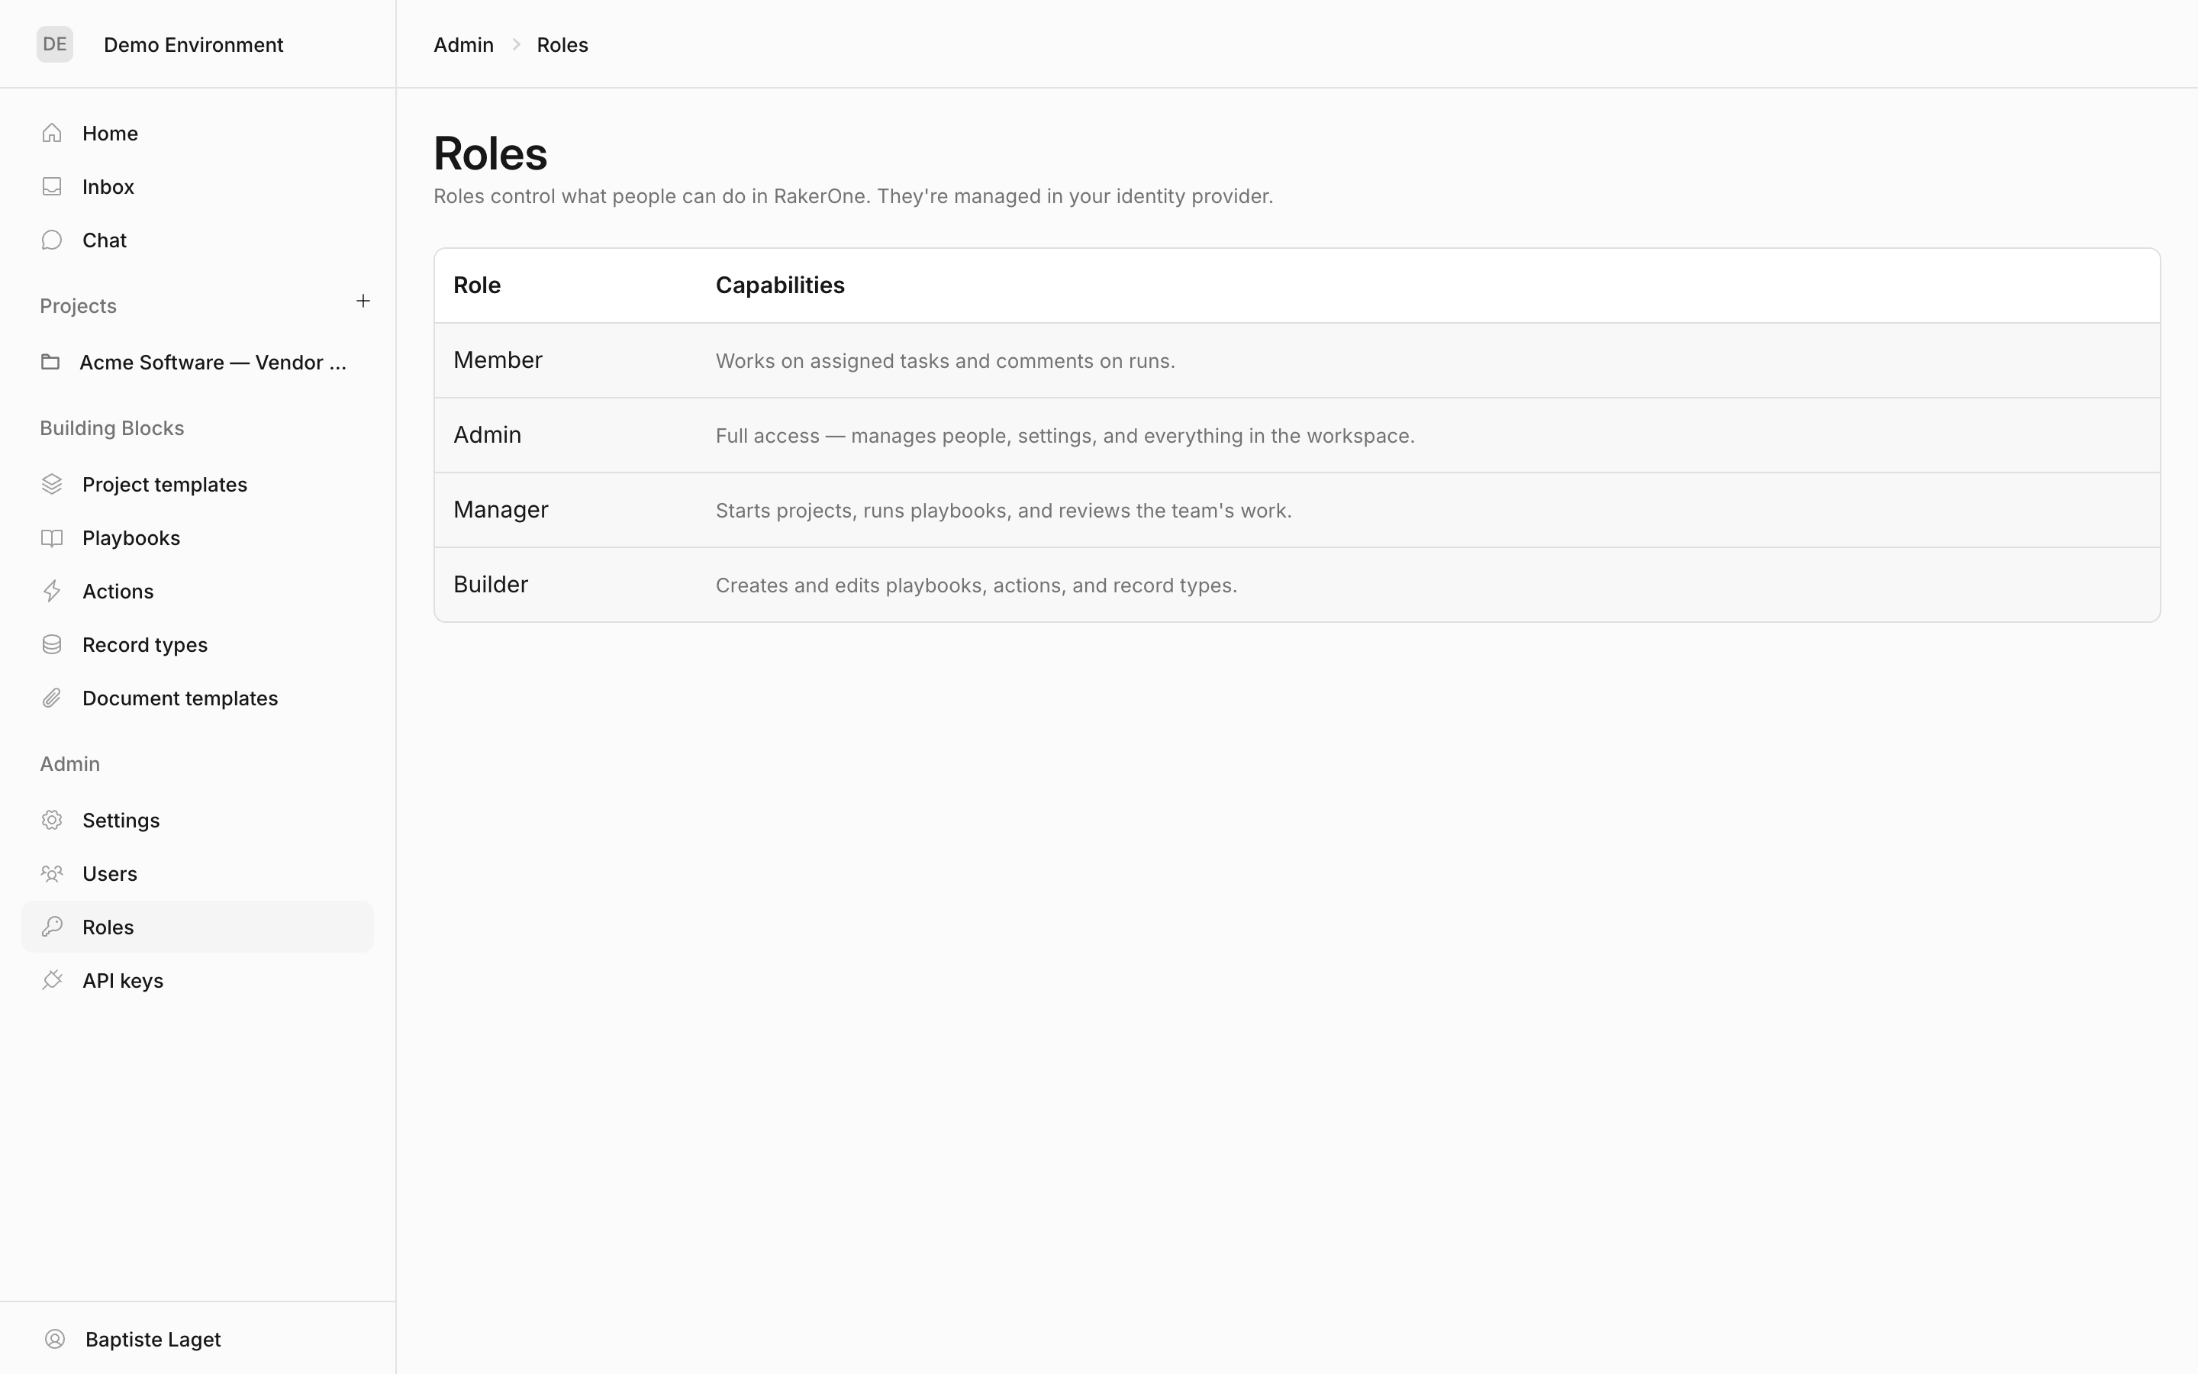Open Record types page
The image size is (2198, 1374).
[x=197, y=644]
